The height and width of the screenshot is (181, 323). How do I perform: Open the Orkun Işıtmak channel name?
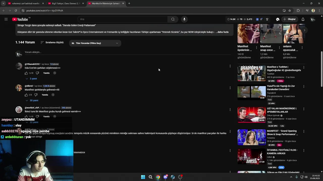point(273,116)
